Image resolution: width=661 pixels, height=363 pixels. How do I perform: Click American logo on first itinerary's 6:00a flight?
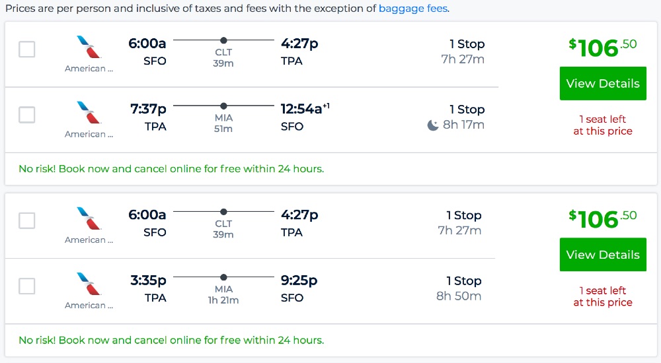click(89, 48)
